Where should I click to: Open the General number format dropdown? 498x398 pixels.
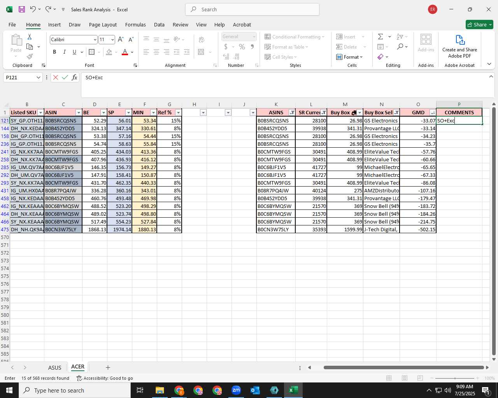tap(254, 37)
